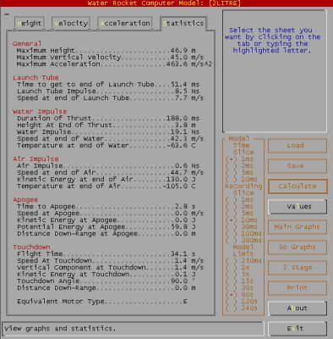Select the 2ms model time slice
This screenshot has height=339, width=333.
(240, 166)
